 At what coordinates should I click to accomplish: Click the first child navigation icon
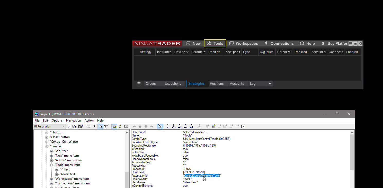click(174, 126)
